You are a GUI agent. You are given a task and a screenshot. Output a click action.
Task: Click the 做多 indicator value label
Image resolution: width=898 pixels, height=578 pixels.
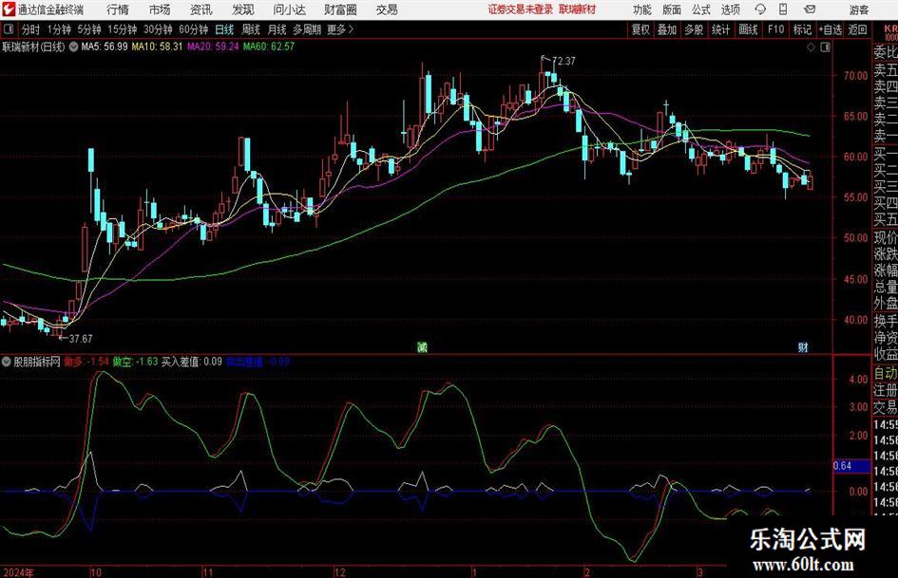pos(86,362)
